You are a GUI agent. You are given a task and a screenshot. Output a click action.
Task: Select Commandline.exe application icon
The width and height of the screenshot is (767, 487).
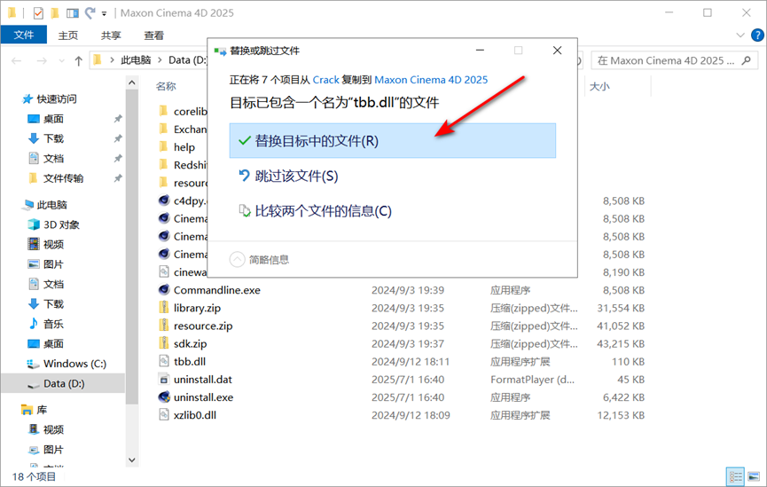click(164, 290)
